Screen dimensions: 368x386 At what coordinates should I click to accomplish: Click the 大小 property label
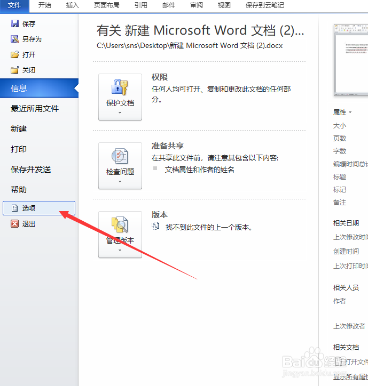340,126
